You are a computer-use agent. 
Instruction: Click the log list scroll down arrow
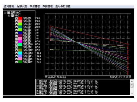pyautogui.click(x=132, y=93)
